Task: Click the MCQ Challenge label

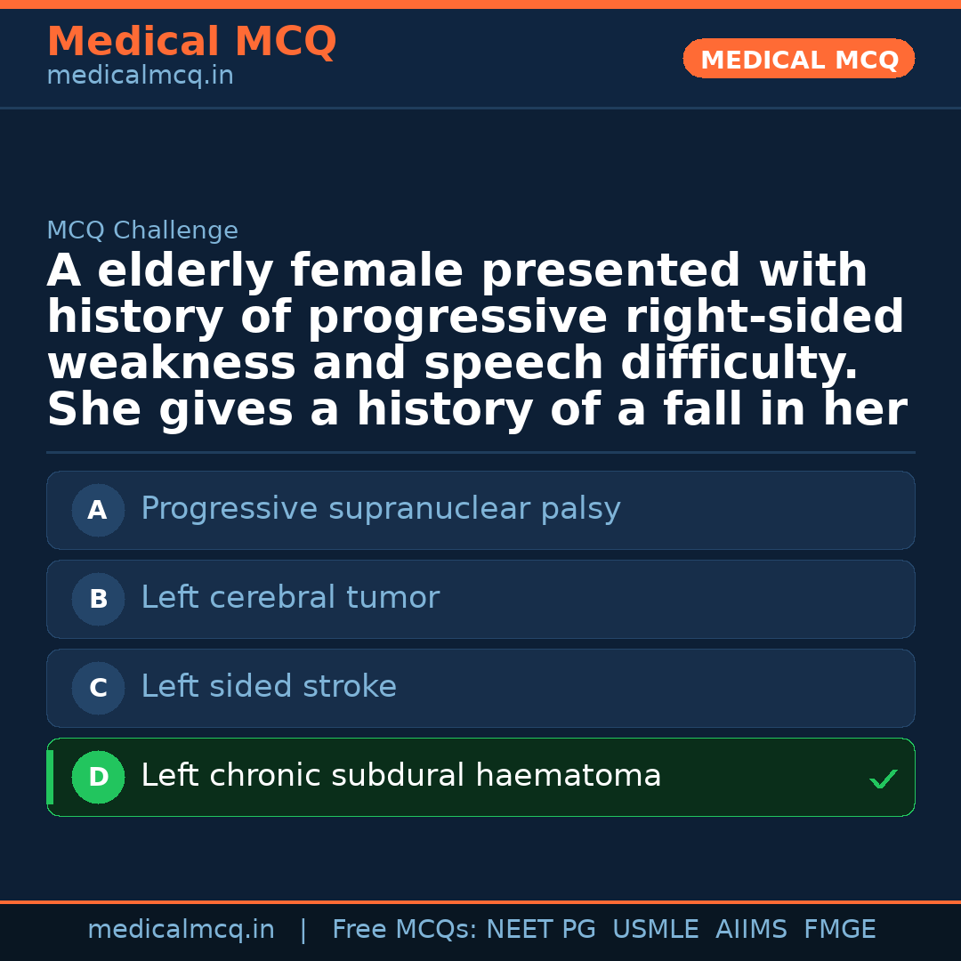Action: (x=142, y=230)
